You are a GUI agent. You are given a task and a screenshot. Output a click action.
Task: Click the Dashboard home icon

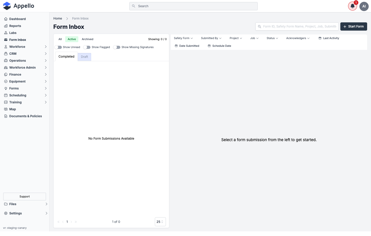pyautogui.click(x=6, y=19)
